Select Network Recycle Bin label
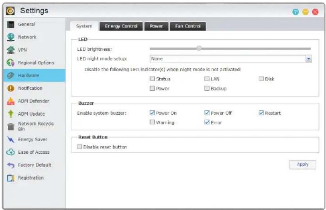326x210 pixels. pos(36,126)
